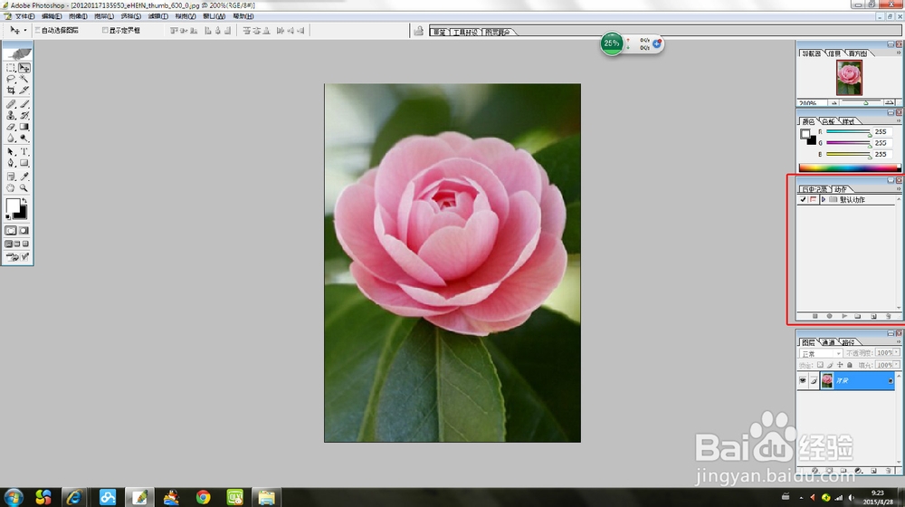Open the file browser icon in options bar
This screenshot has width=905, height=507.
tap(418, 31)
